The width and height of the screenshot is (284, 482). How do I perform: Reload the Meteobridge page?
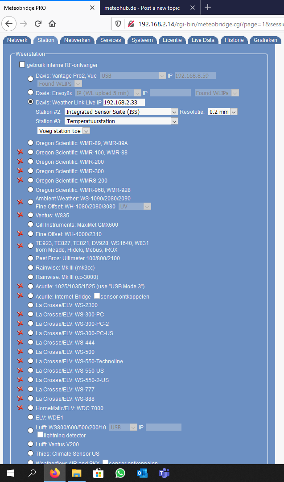(38, 24)
